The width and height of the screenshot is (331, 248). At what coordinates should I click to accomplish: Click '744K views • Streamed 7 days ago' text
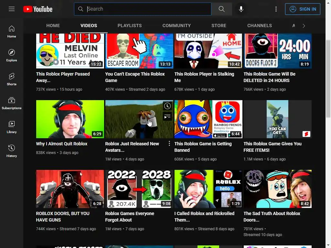(66, 229)
